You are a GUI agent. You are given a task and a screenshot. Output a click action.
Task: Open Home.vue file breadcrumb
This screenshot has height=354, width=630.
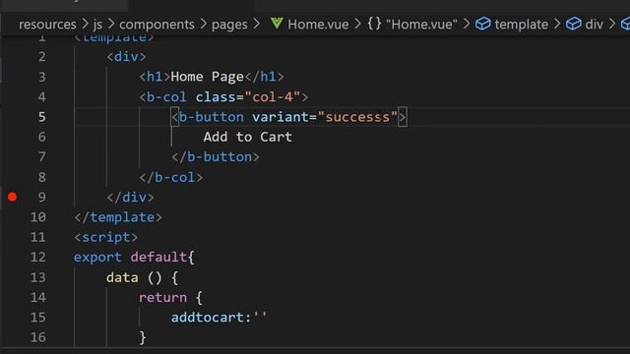[x=318, y=25]
